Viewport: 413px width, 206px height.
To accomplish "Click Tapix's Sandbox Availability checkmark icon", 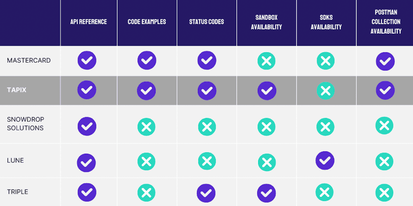I will (266, 90).
